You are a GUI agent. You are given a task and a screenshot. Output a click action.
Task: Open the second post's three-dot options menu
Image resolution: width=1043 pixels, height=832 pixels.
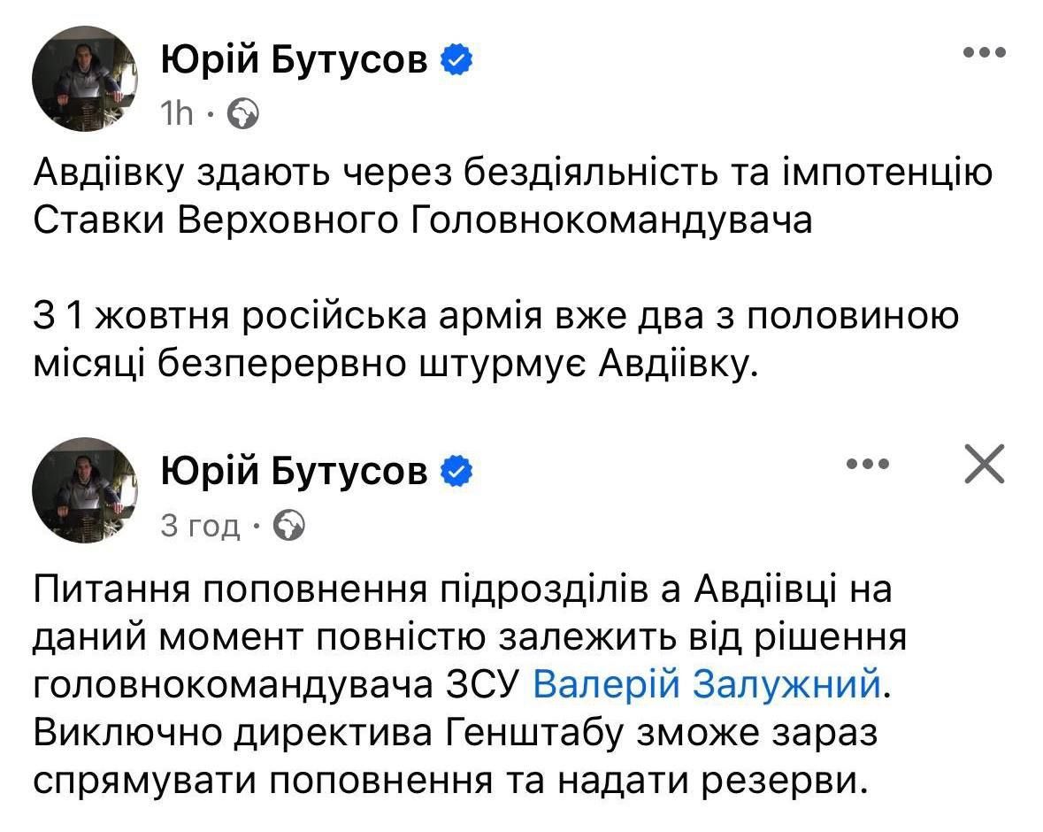click(868, 464)
